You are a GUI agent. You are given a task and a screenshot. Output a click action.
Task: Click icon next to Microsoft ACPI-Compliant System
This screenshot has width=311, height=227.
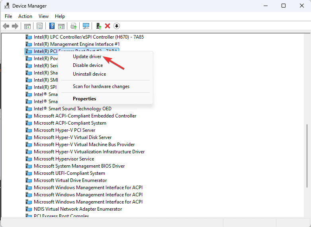pyautogui.click(x=29, y=123)
